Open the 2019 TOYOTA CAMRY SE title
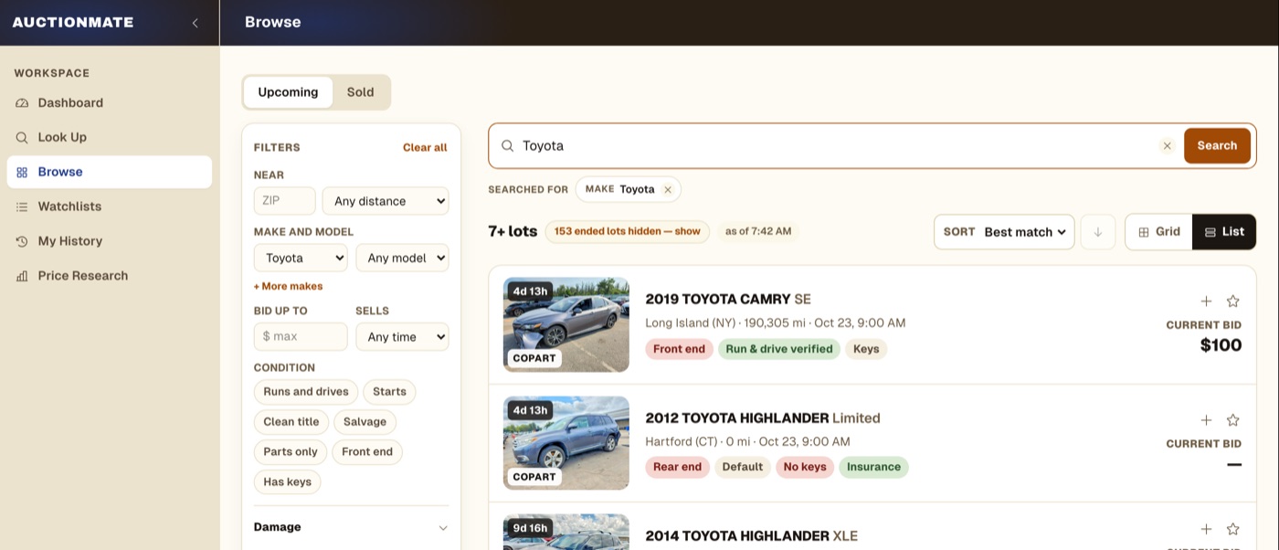Screen dimensions: 1279x550 point(728,299)
